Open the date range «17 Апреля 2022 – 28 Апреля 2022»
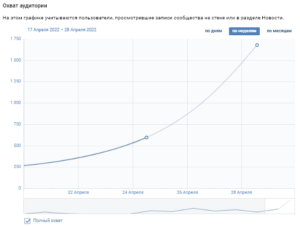300x226 pixels. 62,30
